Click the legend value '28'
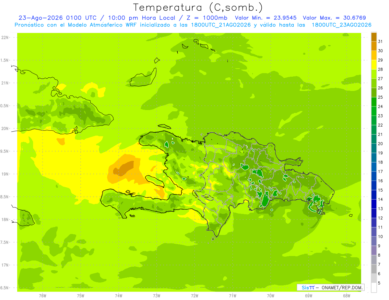 point(381,69)
